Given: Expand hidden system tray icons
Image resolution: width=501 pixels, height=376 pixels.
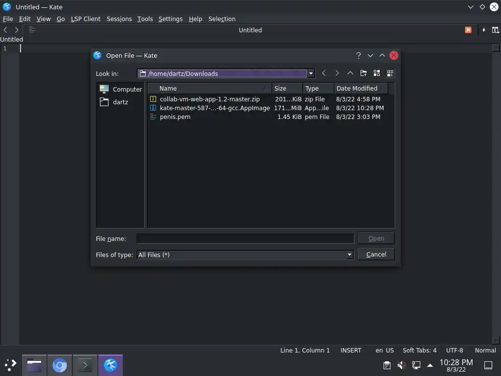Looking at the screenshot, I should pyautogui.click(x=430, y=365).
